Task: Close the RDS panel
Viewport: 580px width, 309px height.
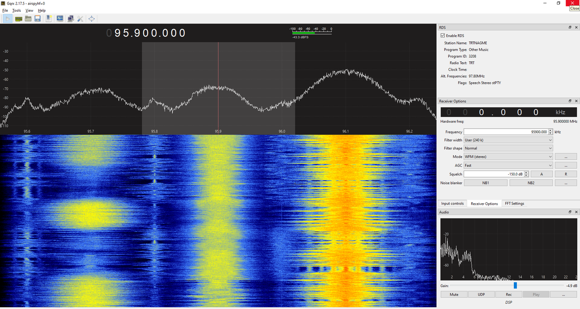Action: click(576, 27)
